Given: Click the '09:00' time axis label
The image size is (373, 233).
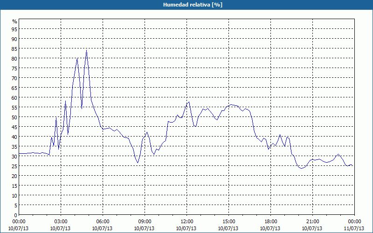Looking at the screenshot, I should pos(145,222).
